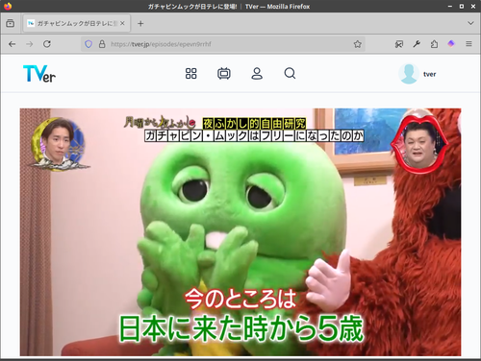Open Firefox View recent browsing icon

click(11, 23)
